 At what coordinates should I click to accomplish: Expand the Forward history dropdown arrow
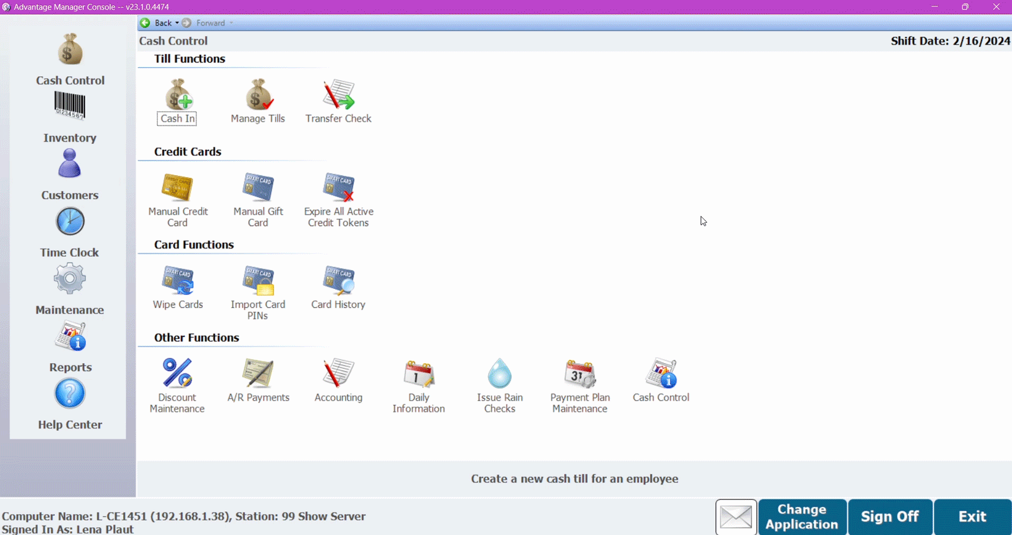231,23
